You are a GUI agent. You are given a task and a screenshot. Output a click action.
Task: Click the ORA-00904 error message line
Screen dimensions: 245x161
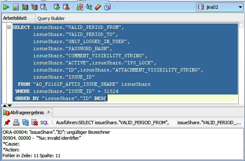[56, 132]
